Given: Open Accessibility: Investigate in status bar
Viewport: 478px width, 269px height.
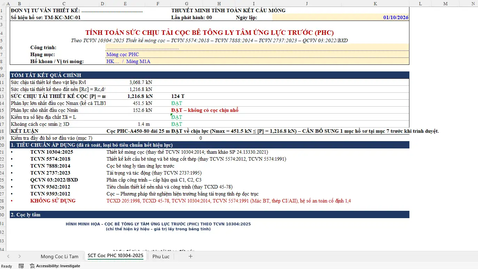Looking at the screenshot, I should 55,266.
